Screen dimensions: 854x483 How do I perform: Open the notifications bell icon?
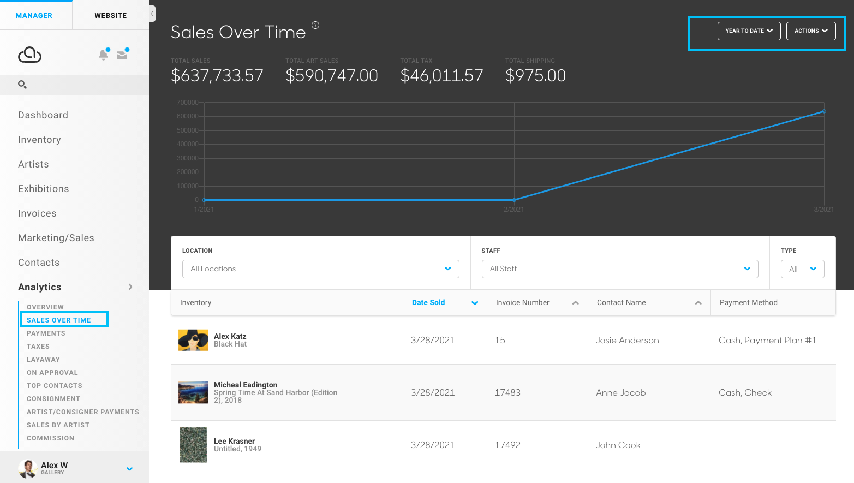click(104, 54)
